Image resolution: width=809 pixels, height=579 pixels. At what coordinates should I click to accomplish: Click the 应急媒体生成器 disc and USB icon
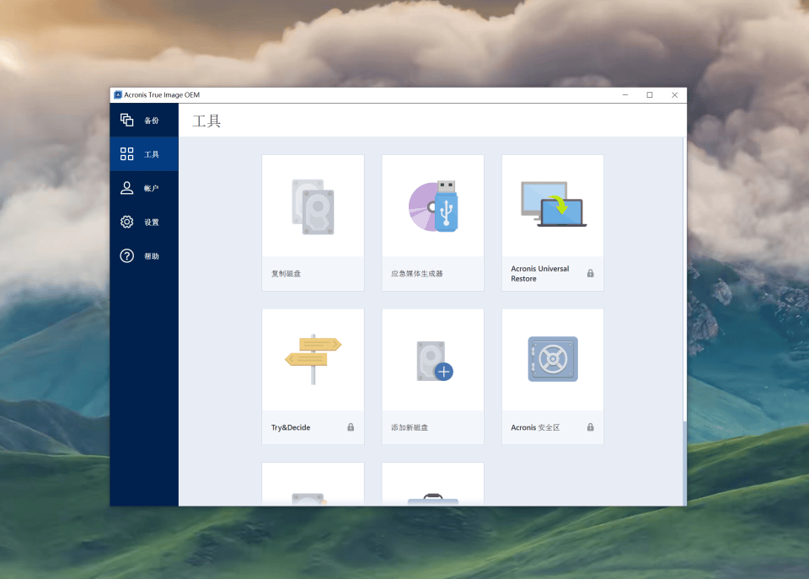click(433, 206)
